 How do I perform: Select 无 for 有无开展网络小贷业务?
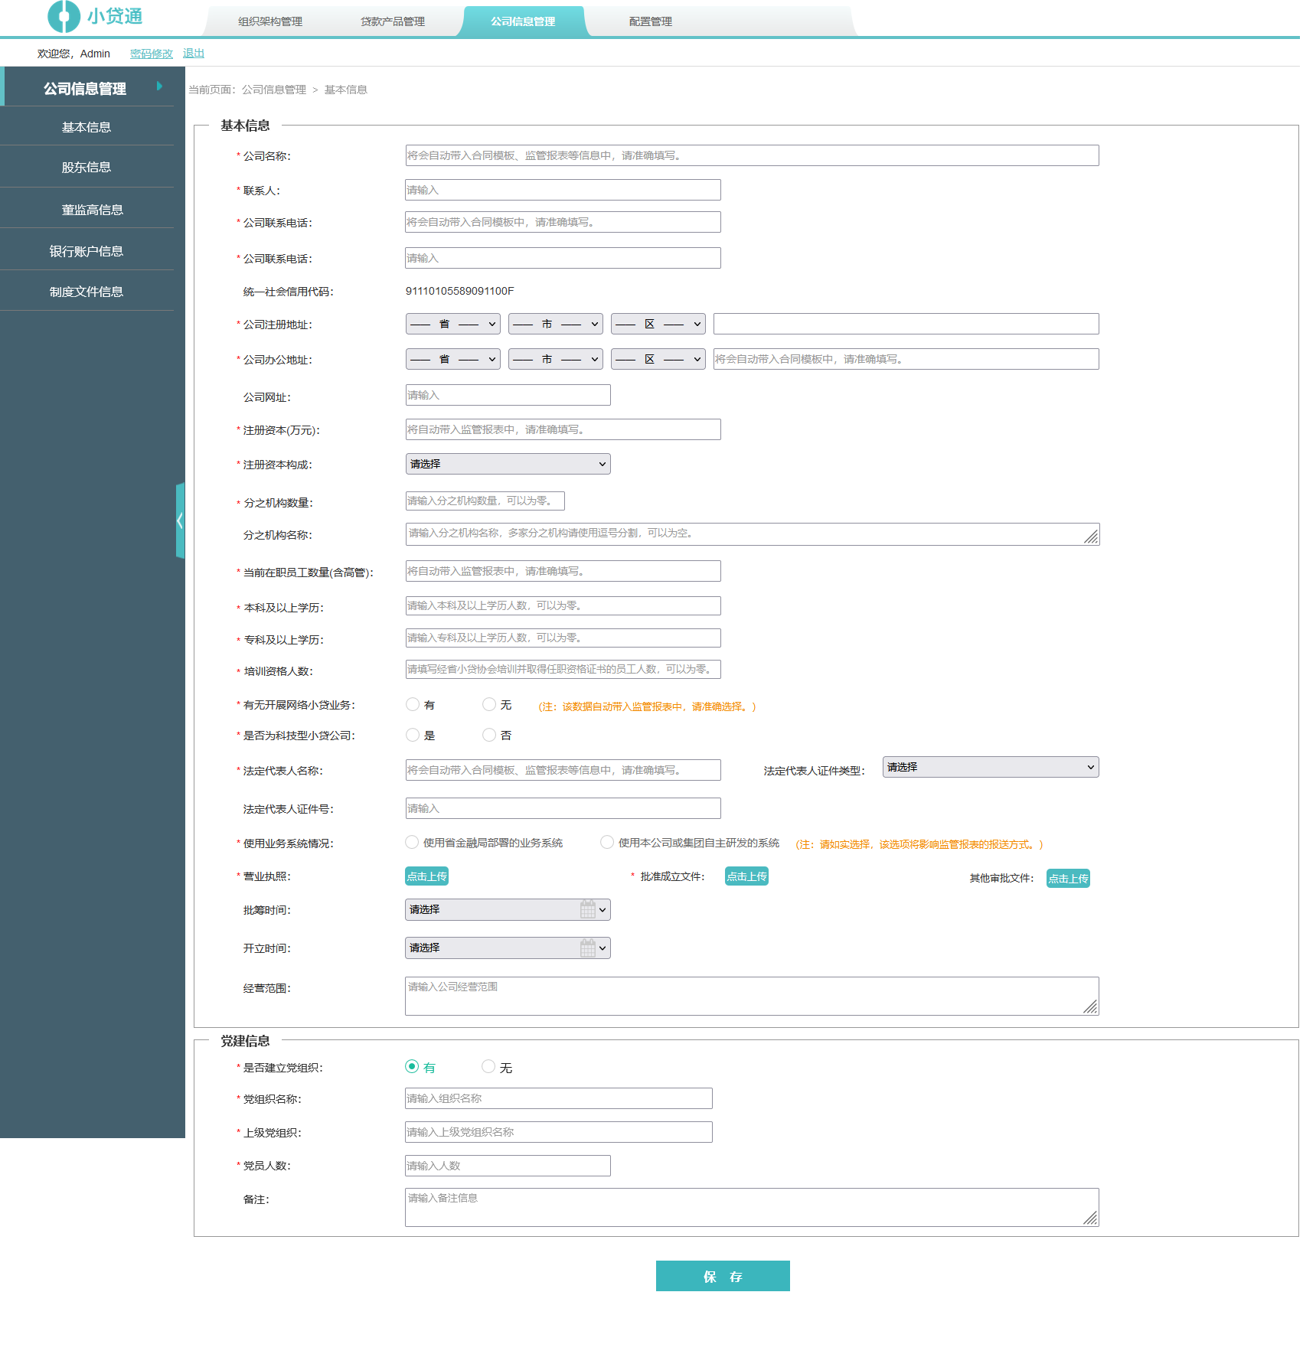coord(489,704)
